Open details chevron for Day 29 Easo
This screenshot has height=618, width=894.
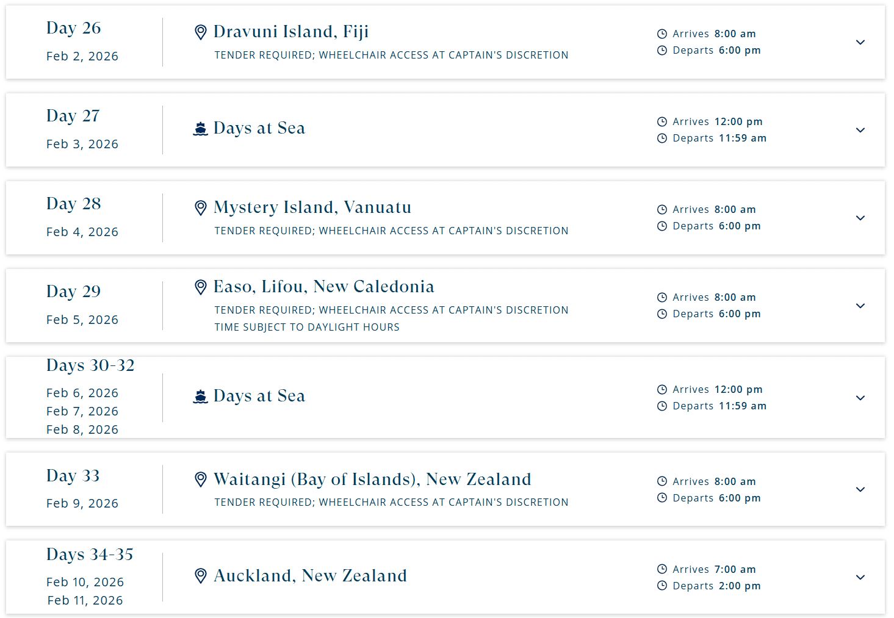click(x=860, y=306)
